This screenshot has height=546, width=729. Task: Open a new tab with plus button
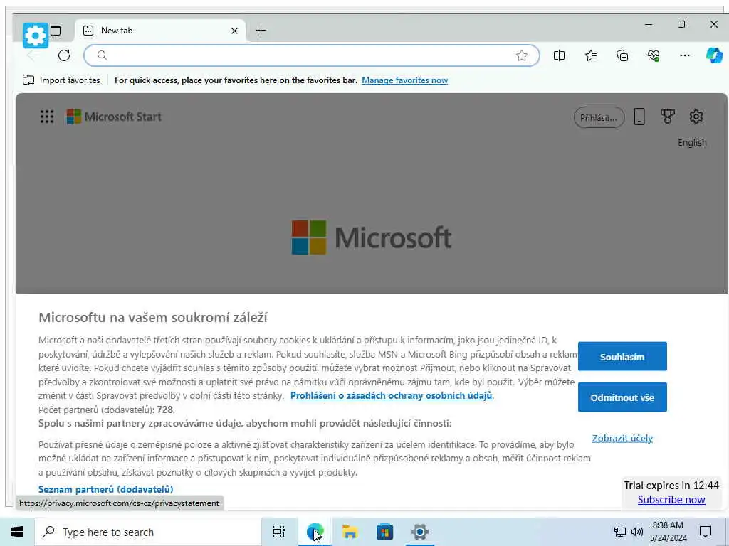click(261, 31)
